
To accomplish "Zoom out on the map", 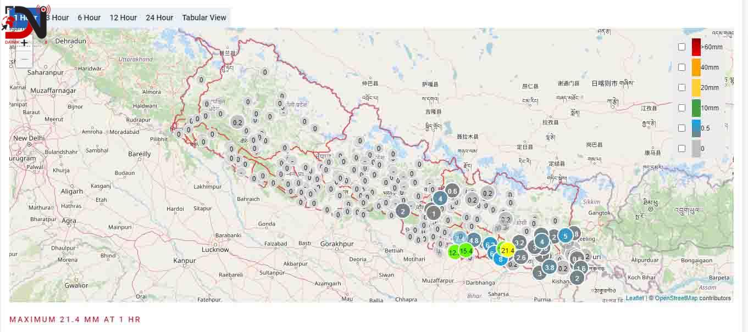I will (x=24, y=59).
